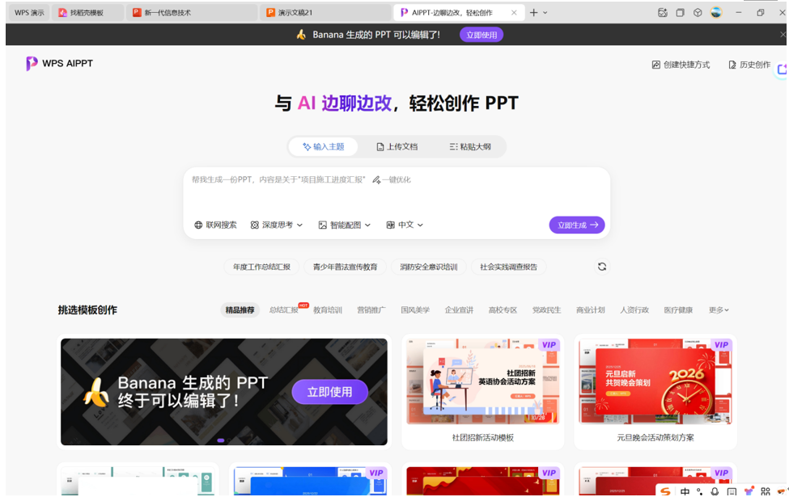Select the 粘贴大纲 mode tab

tap(470, 147)
